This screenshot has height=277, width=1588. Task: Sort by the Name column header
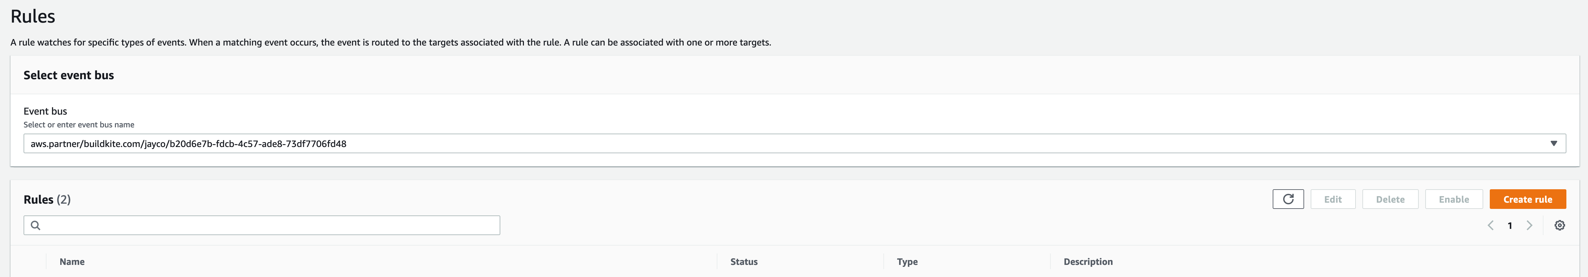pos(72,262)
